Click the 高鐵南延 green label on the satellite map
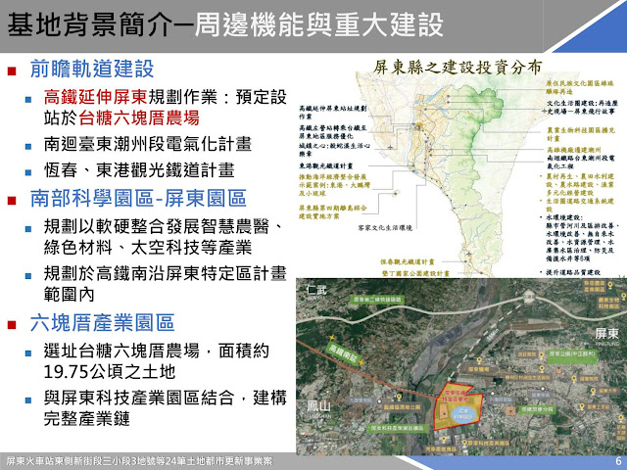This screenshot has height=470, width=627. coord(343,353)
